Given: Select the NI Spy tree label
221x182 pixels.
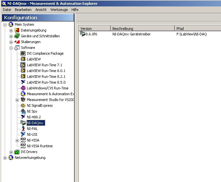Looking at the screenshot, I should [32, 111].
